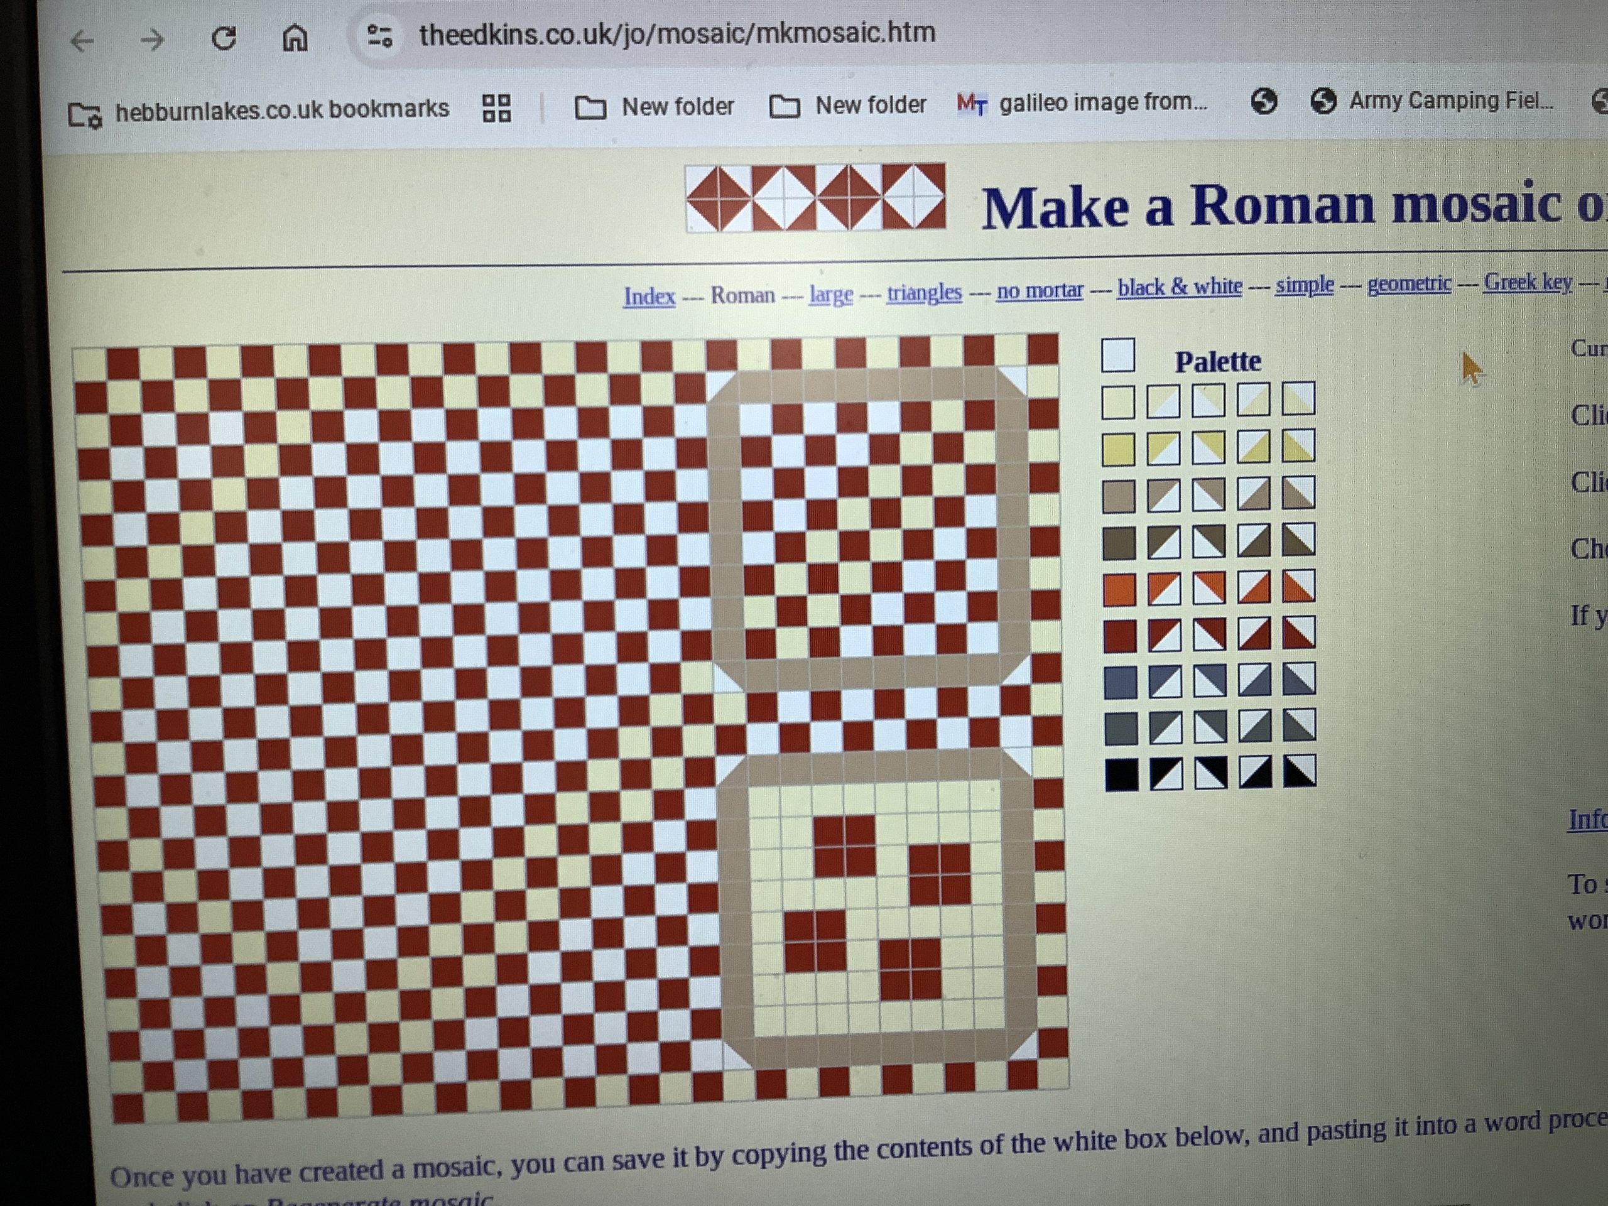Open the bookmarks grid apps icon
The height and width of the screenshot is (1206, 1608).
click(x=496, y=107)
